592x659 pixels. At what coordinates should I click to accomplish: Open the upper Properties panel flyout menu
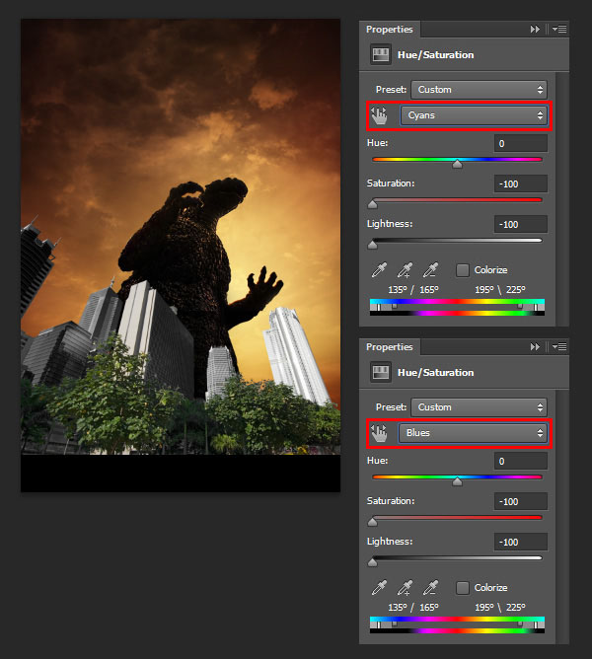(559, 30)
